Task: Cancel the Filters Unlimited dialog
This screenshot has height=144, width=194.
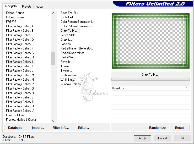Action: [x=162, y=138]
